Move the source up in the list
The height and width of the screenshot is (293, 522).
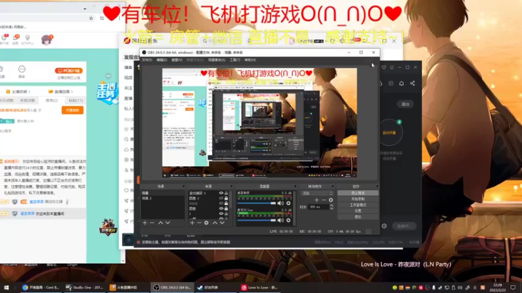[x=215, y=223]
